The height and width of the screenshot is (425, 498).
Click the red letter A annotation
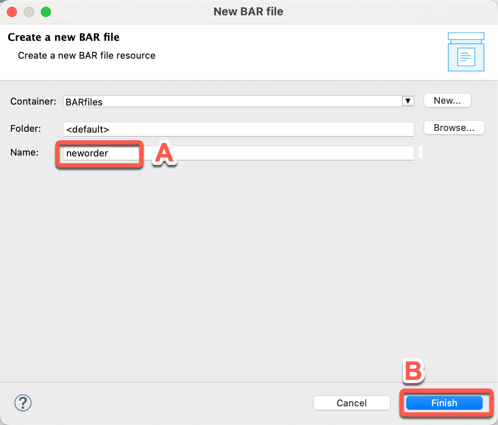coord(164,153)
